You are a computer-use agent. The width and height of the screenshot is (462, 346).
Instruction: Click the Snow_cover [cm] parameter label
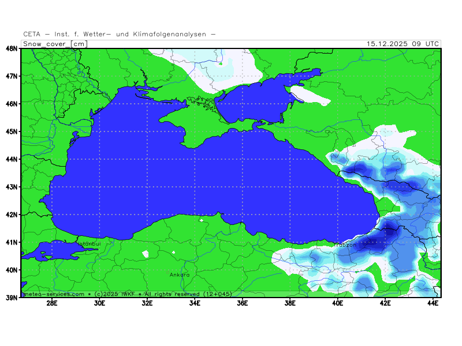55,44
